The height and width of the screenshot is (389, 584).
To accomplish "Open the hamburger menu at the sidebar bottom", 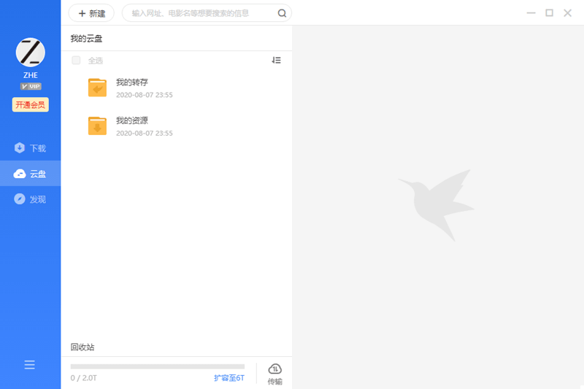I will (30, 364).
